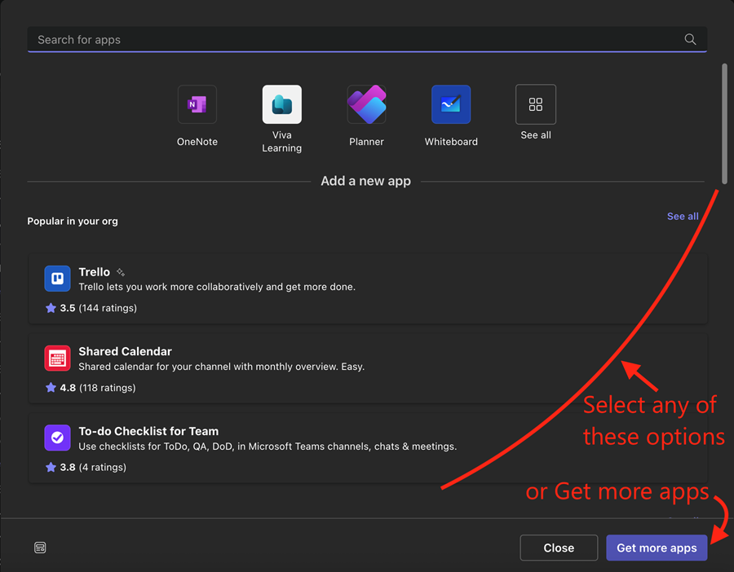
Task: Click the Get more apps button
Action: pyautogui.click(x=657, y=548)
